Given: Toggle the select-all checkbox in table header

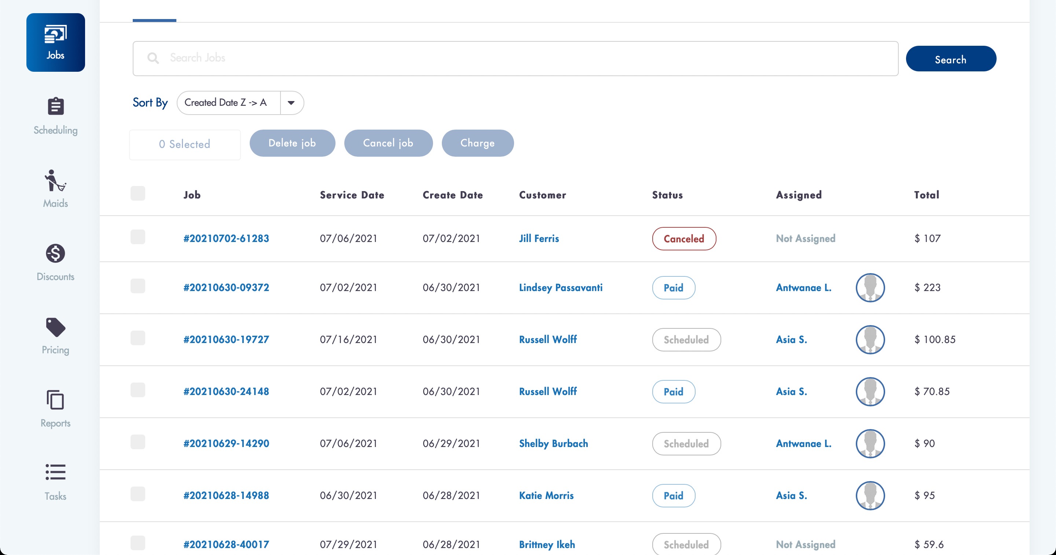Looking at the screenshot, I should tap(138, 193).
